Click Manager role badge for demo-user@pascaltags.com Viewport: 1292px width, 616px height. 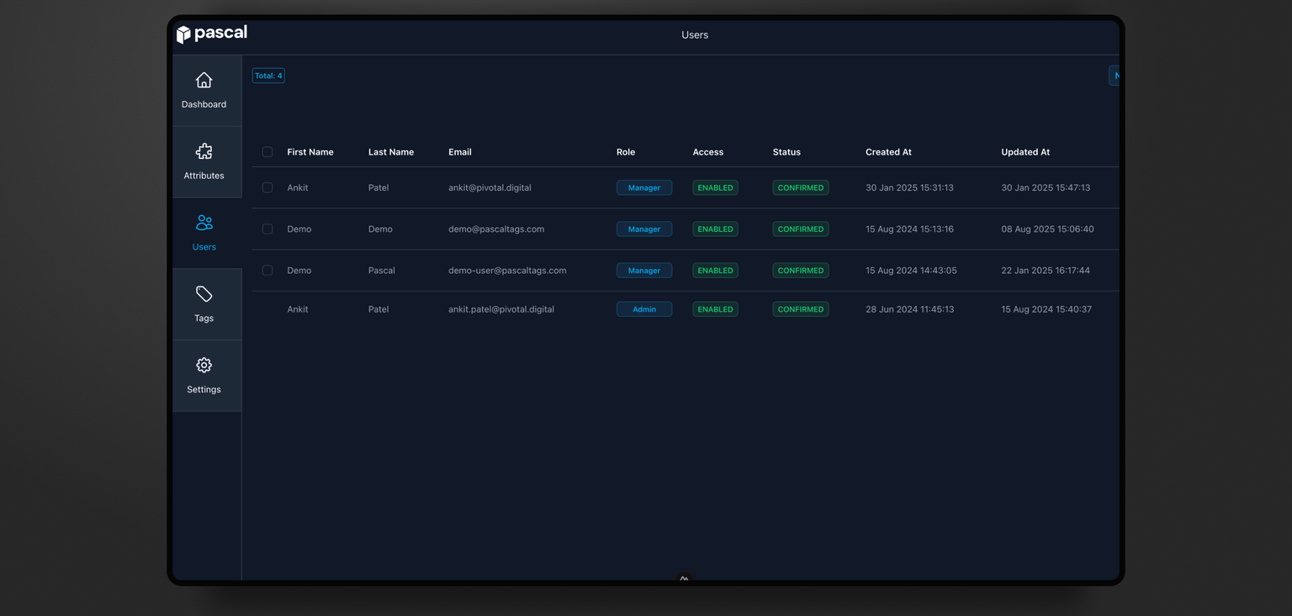[x=643, y=271]
